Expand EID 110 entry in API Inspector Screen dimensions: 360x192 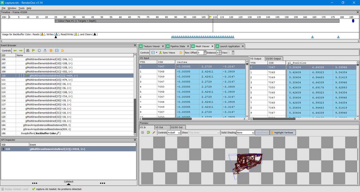click(x=3, y=149)
